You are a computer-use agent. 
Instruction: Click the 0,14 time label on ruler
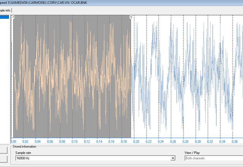[99, 141]
